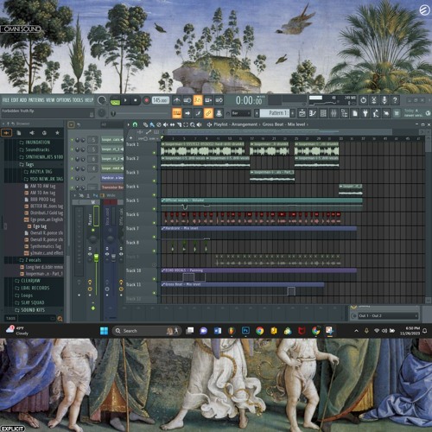
Task: Open the Browser audio speaker tab icon
Action: click(32, 132)
